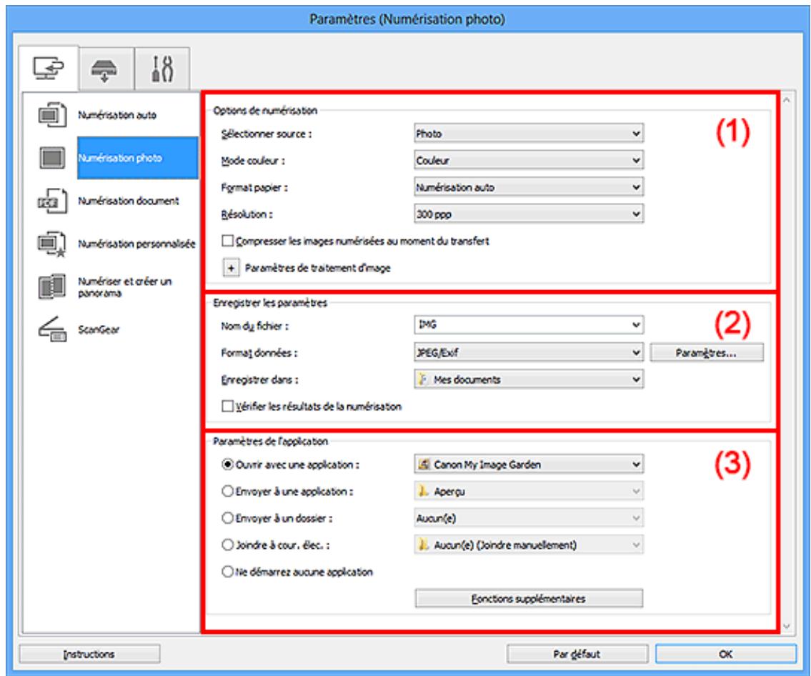Image resolution: width=811 pixels, height=676 pixels.
Task: Open the Format données dropdown
Action: (x=529, y=353)
